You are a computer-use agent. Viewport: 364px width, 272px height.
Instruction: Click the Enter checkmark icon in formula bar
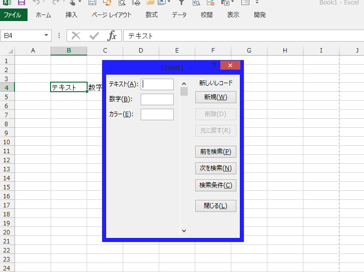[94, 36]
